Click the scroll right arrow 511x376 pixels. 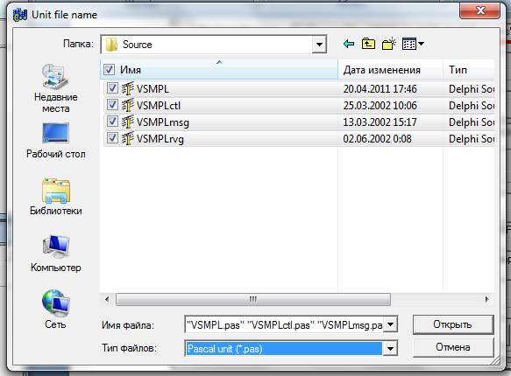pyautogui.click(x=486, y=299)
